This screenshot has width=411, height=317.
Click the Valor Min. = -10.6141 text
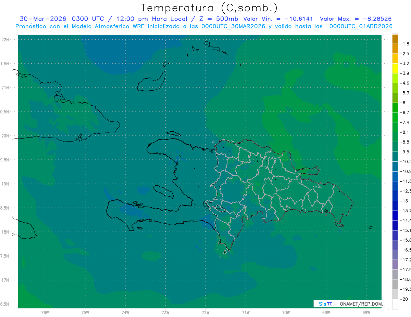278,19
